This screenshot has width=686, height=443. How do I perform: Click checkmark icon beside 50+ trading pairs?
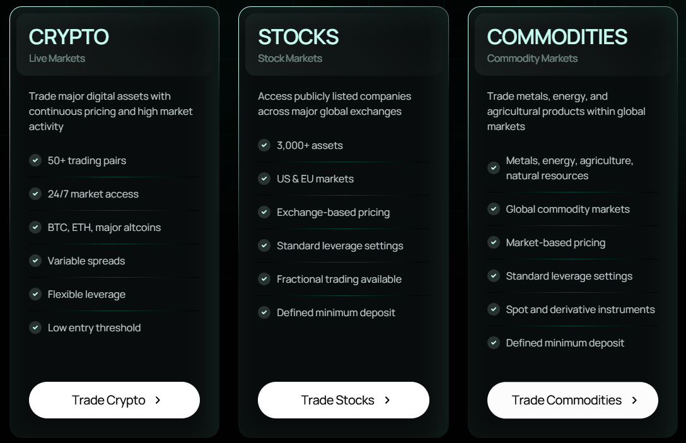35,160
